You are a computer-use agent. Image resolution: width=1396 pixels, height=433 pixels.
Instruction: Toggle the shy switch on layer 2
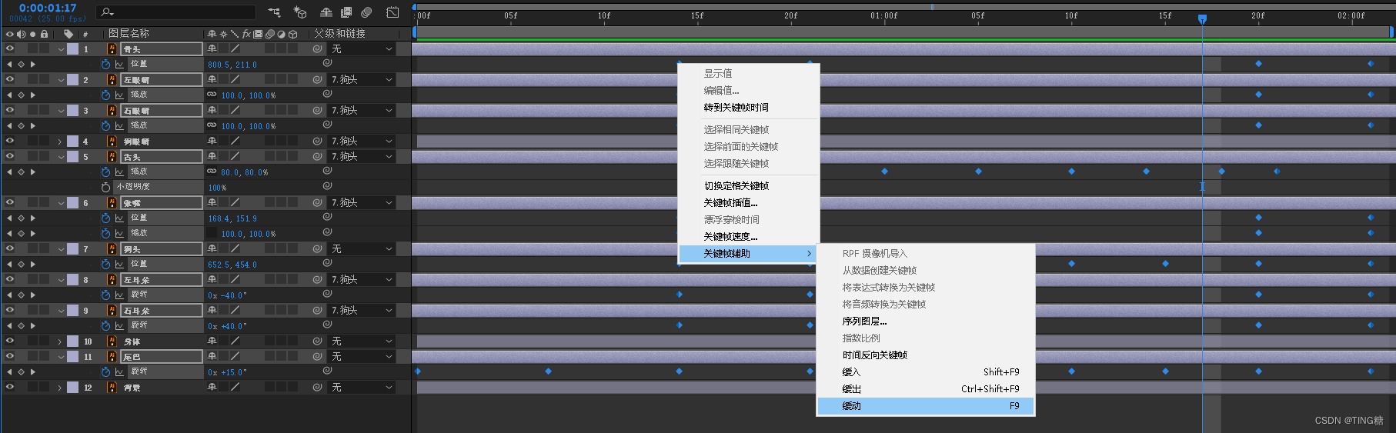pyautogui.click(x=212, y=80)
